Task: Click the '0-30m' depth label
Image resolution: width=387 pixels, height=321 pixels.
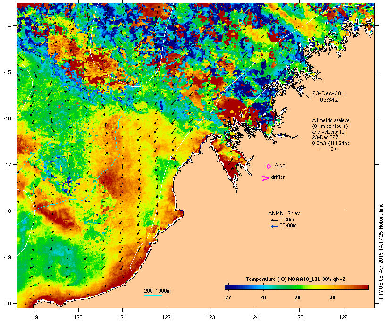Action: click(286, 220)
